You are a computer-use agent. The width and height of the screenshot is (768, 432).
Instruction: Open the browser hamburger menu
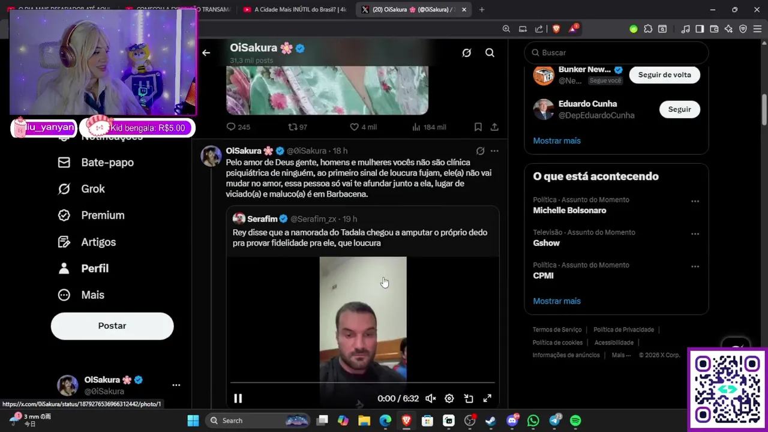tap(757, 29)
